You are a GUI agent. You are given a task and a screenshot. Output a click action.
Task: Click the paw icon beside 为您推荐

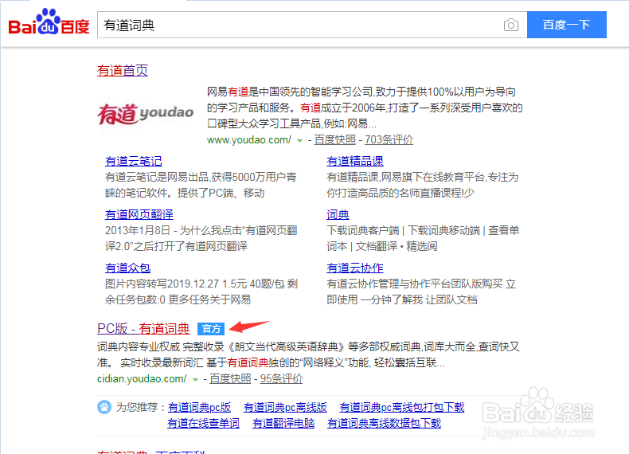tap(104, 407)
